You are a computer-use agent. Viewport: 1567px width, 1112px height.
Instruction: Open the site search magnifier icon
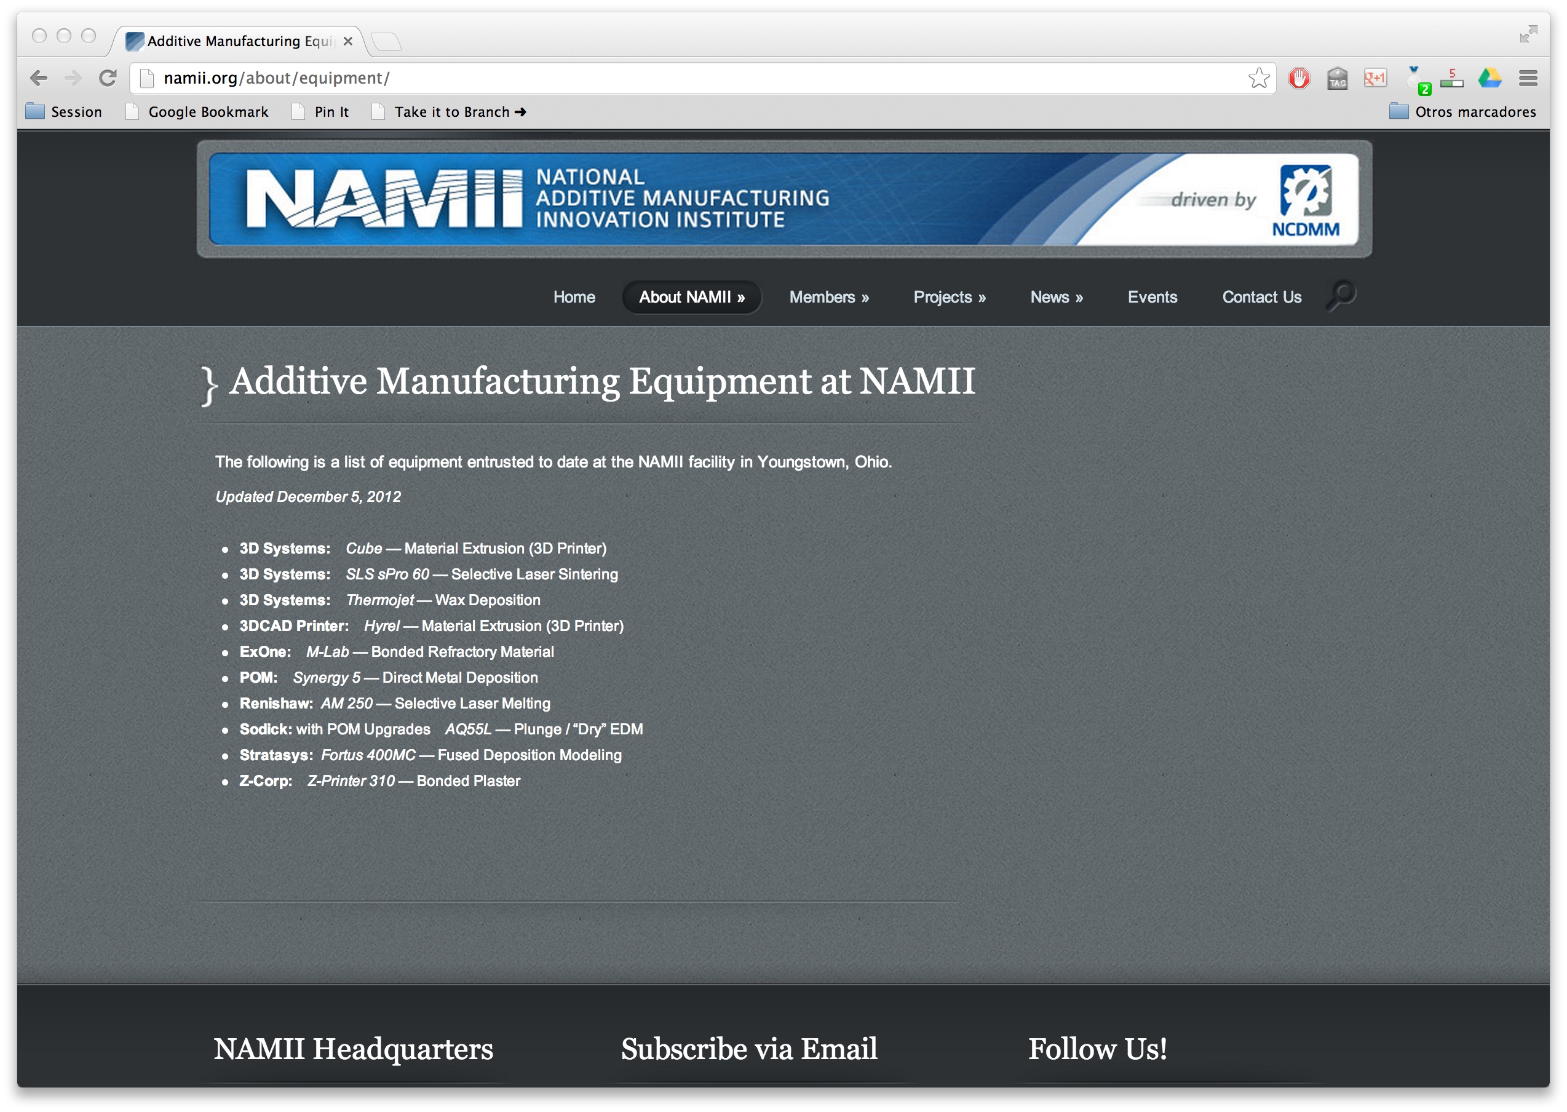tap(1341, 295)
